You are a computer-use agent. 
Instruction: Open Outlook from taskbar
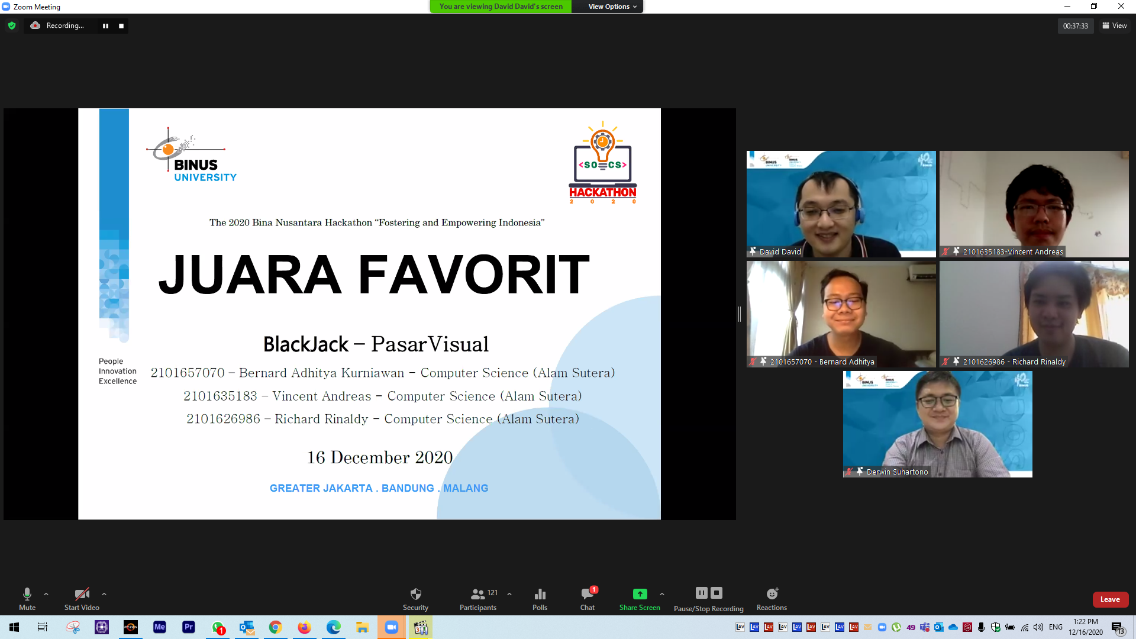[x=247, y=627]
